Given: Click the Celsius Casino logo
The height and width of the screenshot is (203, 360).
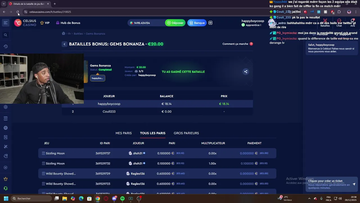Looking at the screenshot, I should tap(25, 23).
